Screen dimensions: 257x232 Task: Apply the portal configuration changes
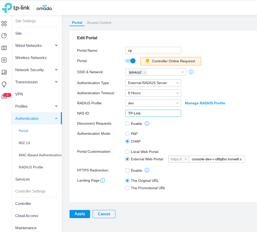point(80,214)
